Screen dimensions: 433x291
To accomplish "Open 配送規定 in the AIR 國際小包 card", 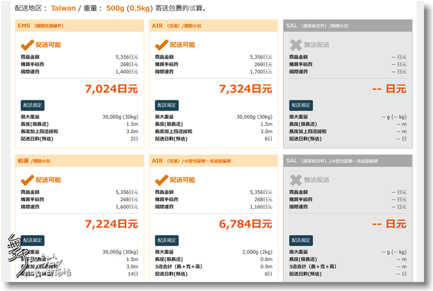I will pos(167,105).
